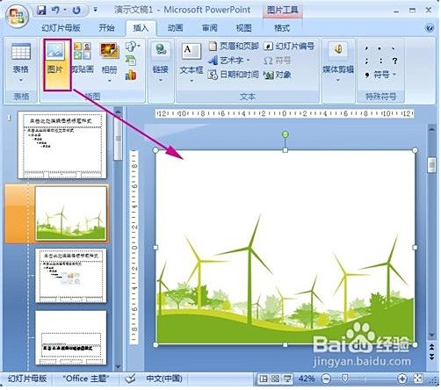Save the presentation using the floppy disk icon
The height and width of the screenshot is (390, 441).
coord(41,11)
